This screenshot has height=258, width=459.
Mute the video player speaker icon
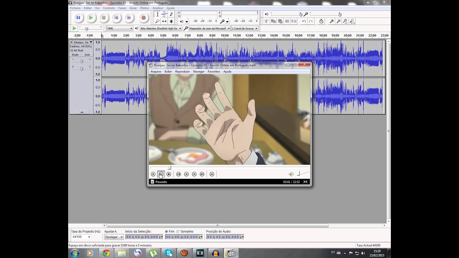[291, 174]
